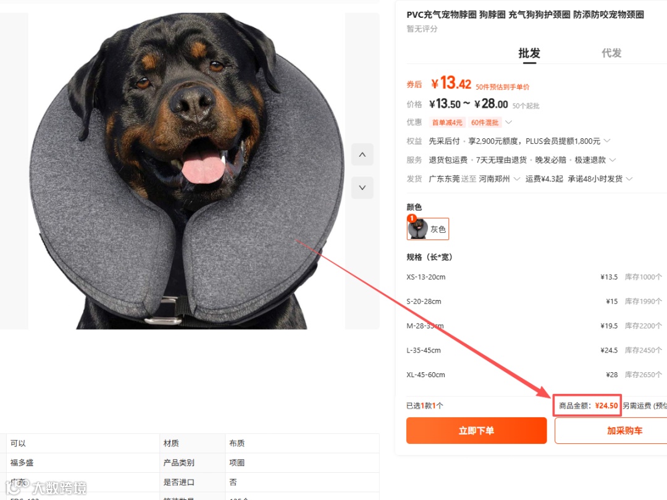Screen dimensions: 667x500
Task: Click the 灰色 option's dog thumbnail icon
Action: 417,229
